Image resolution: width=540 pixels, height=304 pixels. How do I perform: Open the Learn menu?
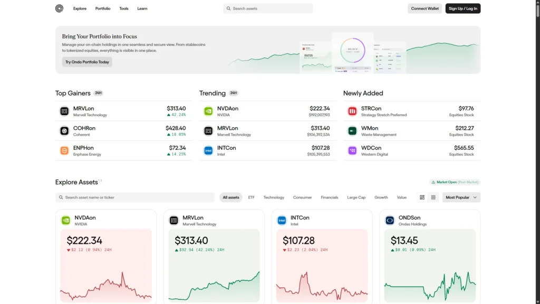(142, 8)
